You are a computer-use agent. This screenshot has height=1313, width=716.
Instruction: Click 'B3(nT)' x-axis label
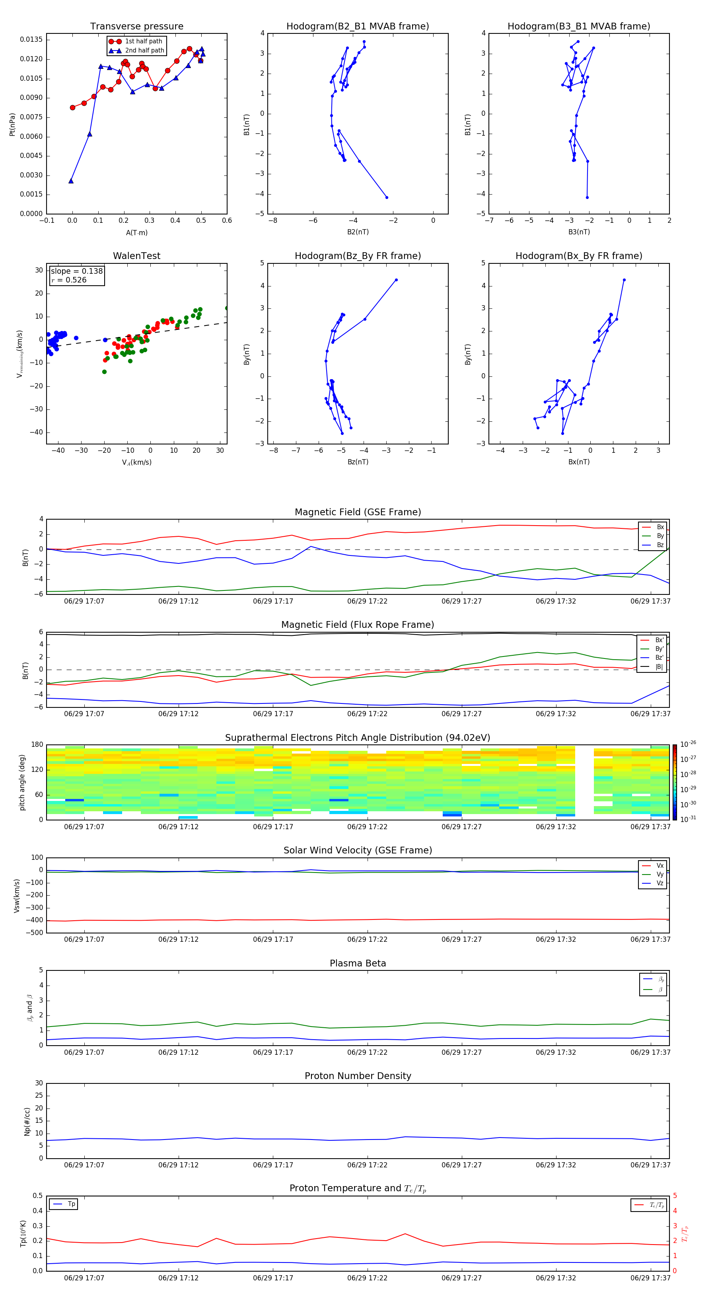(x=579, y=232)
